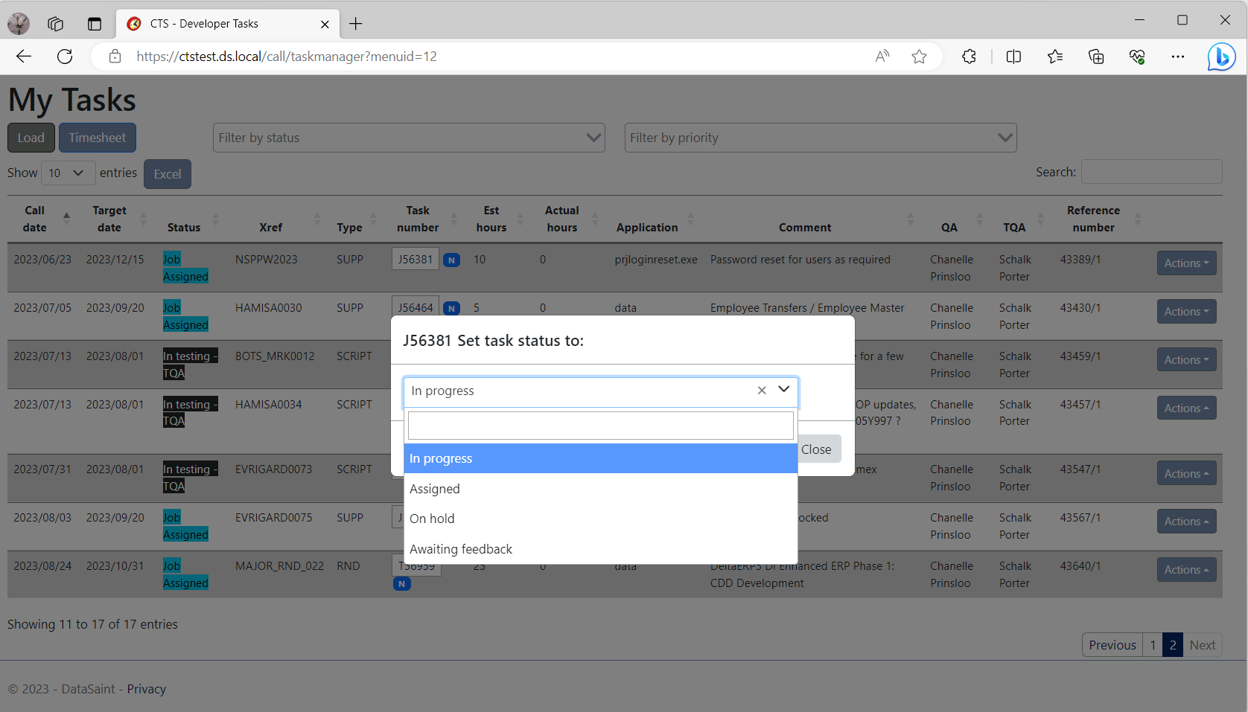Screen dimensions: 1248x712
Task: Click the browser back arrow
Action: click(x=24, y=57)
